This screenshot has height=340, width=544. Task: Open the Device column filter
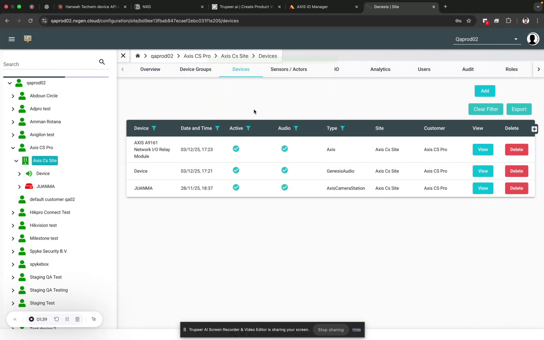coord(154,128)
